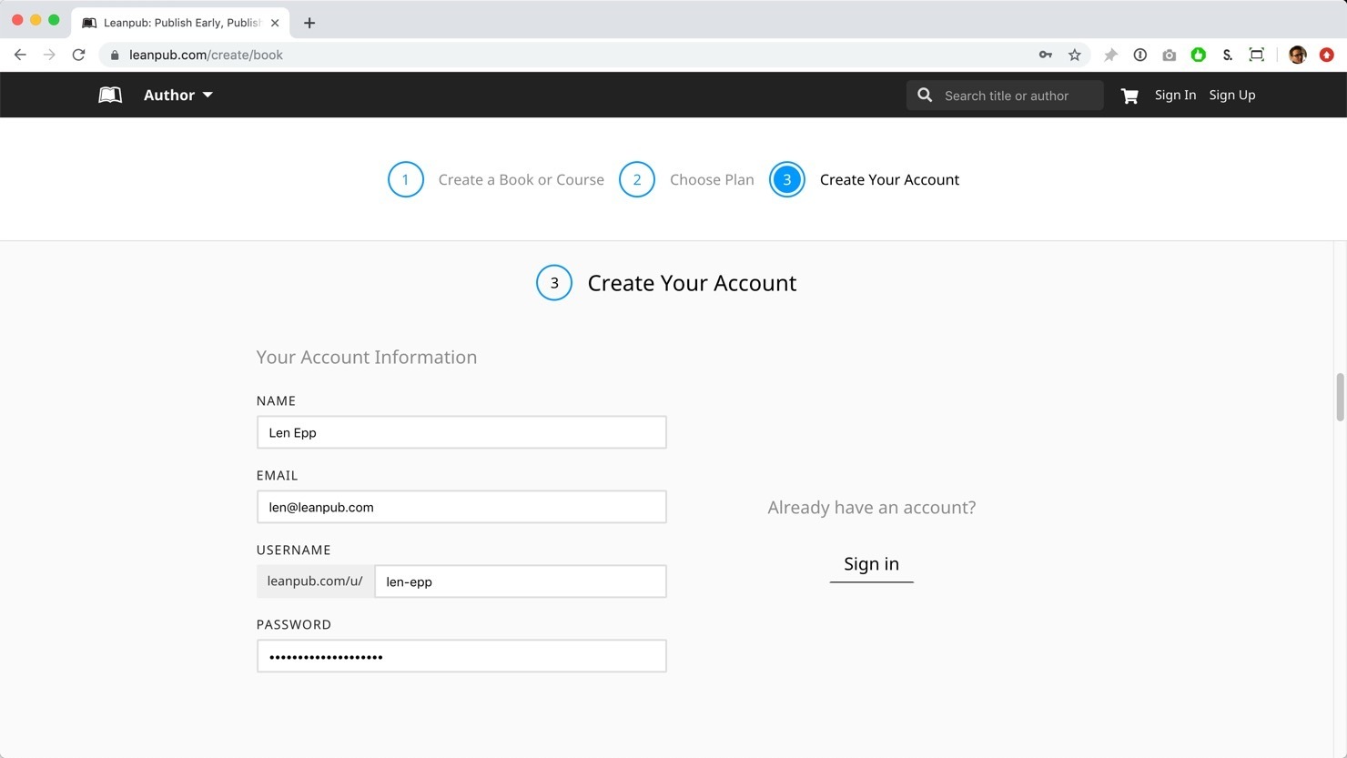Click Sign Up in the top navigation
The image size is (1347, 758).
point(1231,95)
